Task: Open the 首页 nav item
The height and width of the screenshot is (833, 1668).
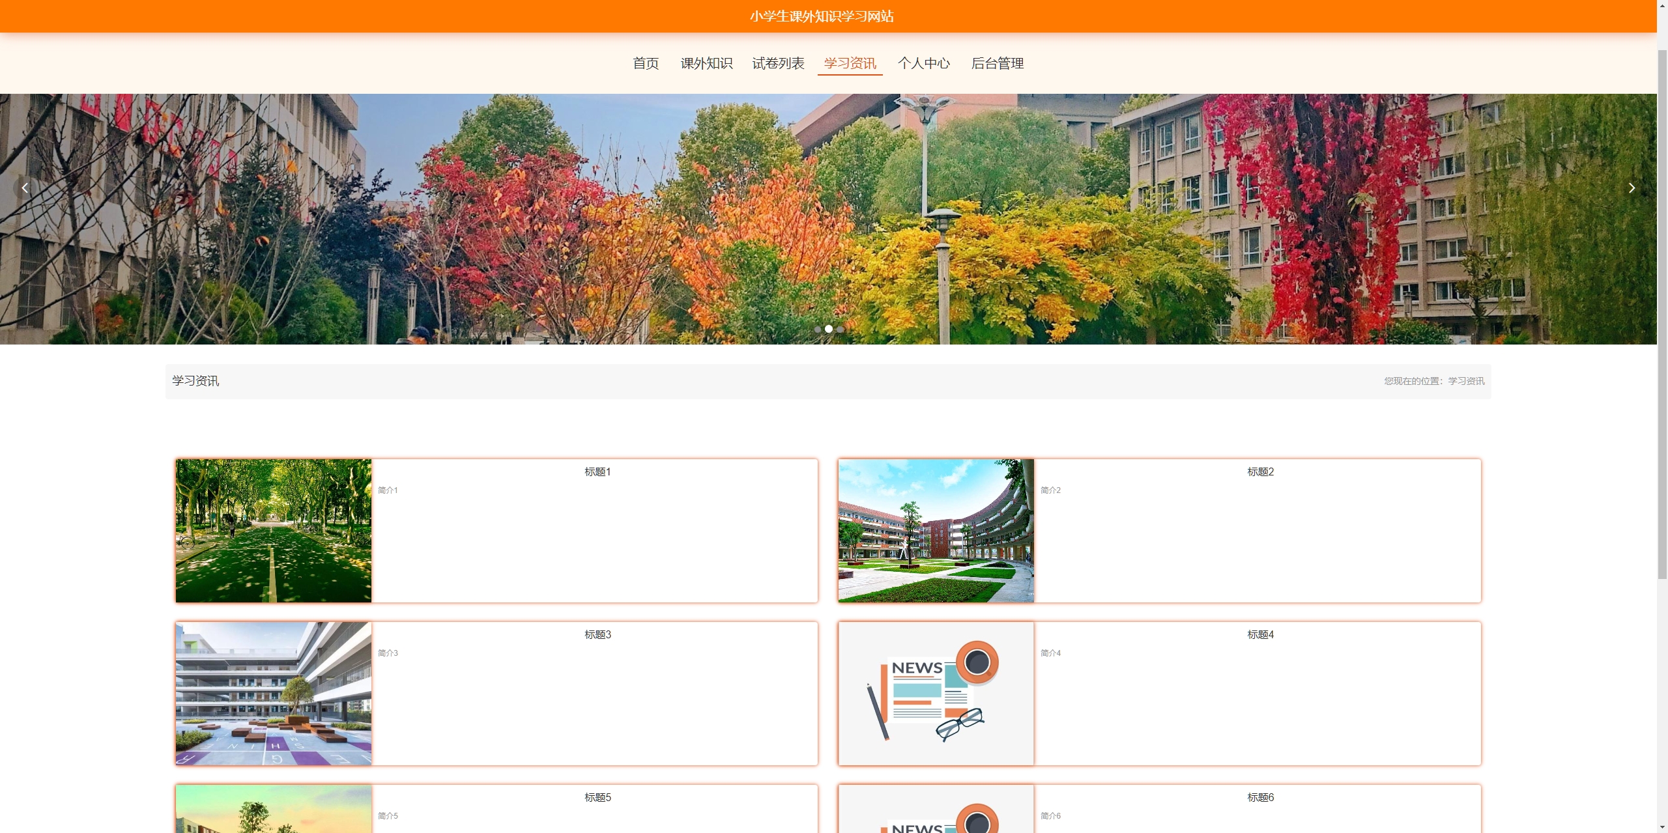Action: click(646, 63)
